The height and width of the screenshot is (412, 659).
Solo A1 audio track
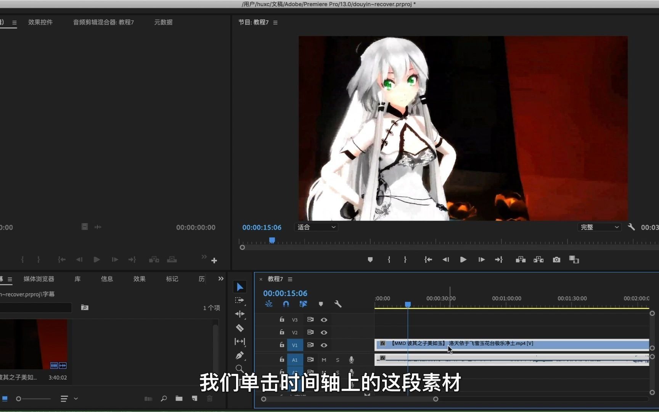(338, 360)
